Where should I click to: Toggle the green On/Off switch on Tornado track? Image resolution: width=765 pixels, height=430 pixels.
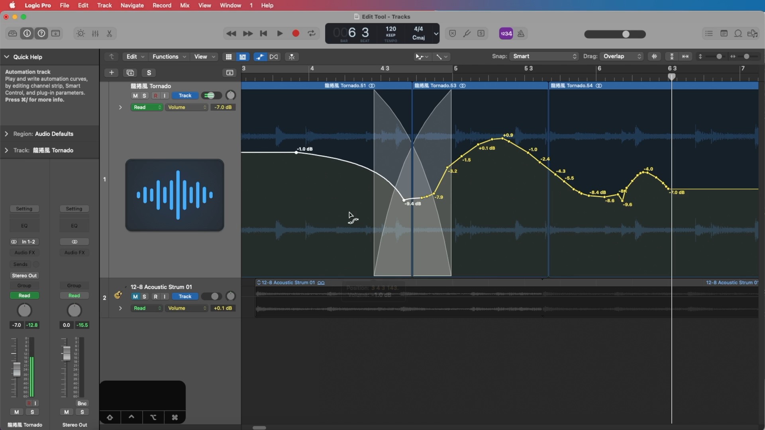[211, 96]
